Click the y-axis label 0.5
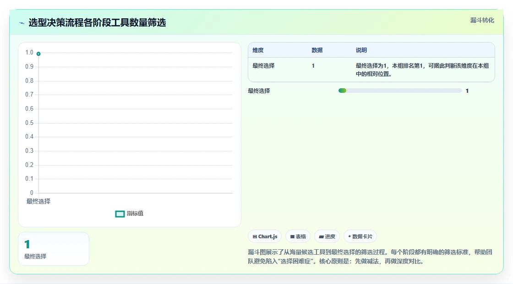This screenshot has height=284, width=513. (29, 123)
